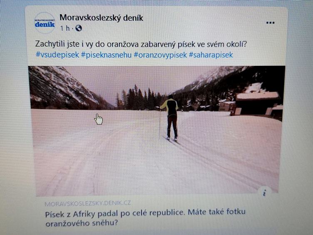The width and height of the screenshot is (313, 235).
Task: Click the dark pine trees in the photo
Action: (x=140, y=98)
